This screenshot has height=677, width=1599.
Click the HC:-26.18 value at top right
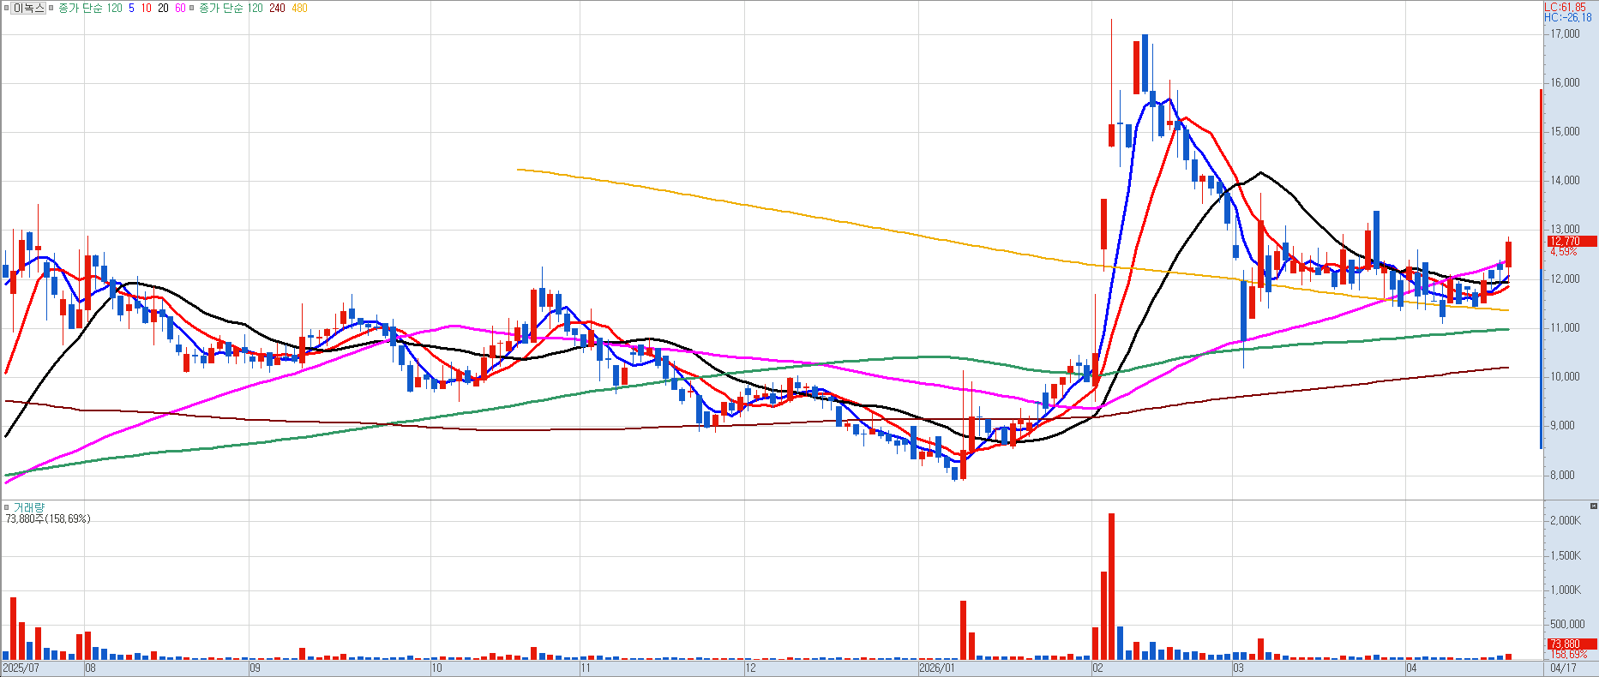pos(1568,17)
